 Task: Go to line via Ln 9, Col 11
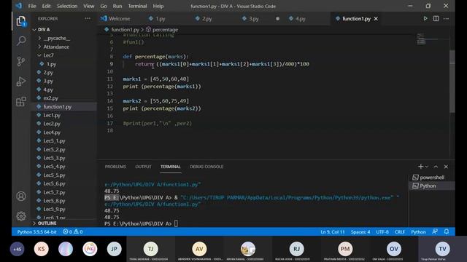tap(333, 231)
